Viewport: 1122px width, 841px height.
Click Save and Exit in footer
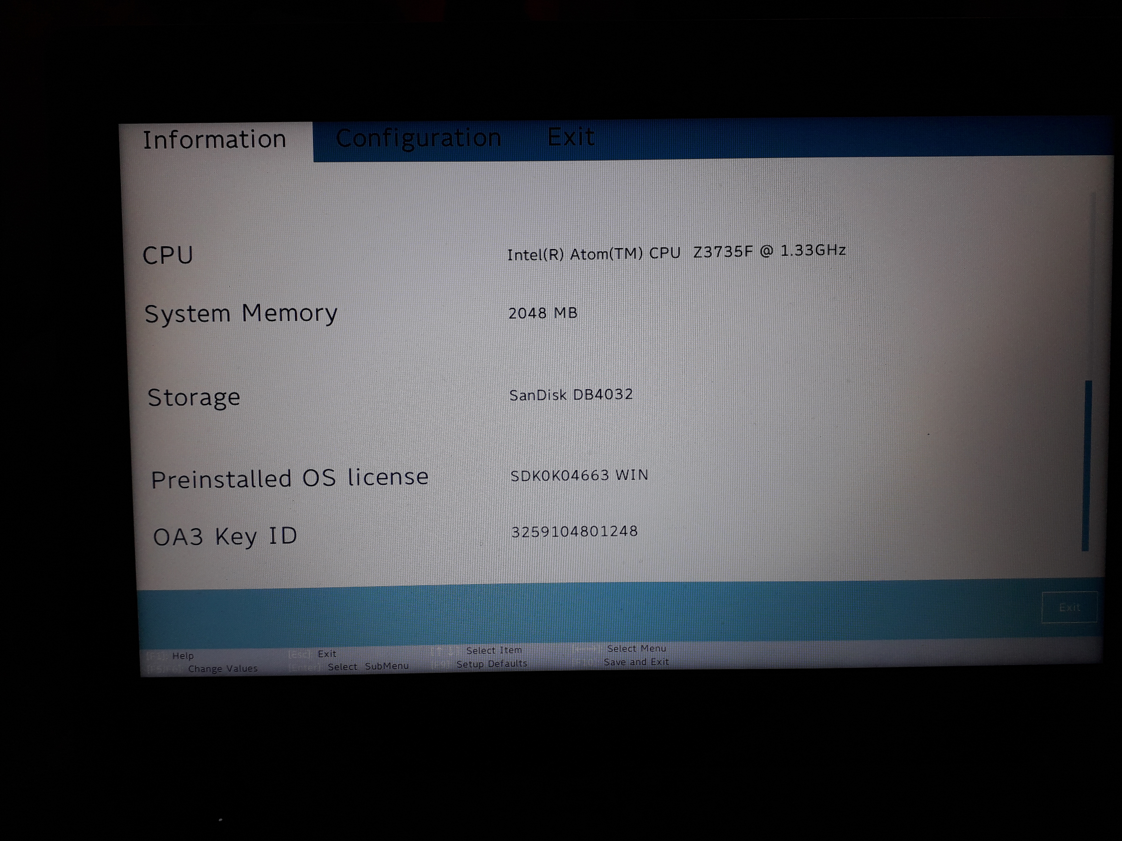[x=635, y=662]
